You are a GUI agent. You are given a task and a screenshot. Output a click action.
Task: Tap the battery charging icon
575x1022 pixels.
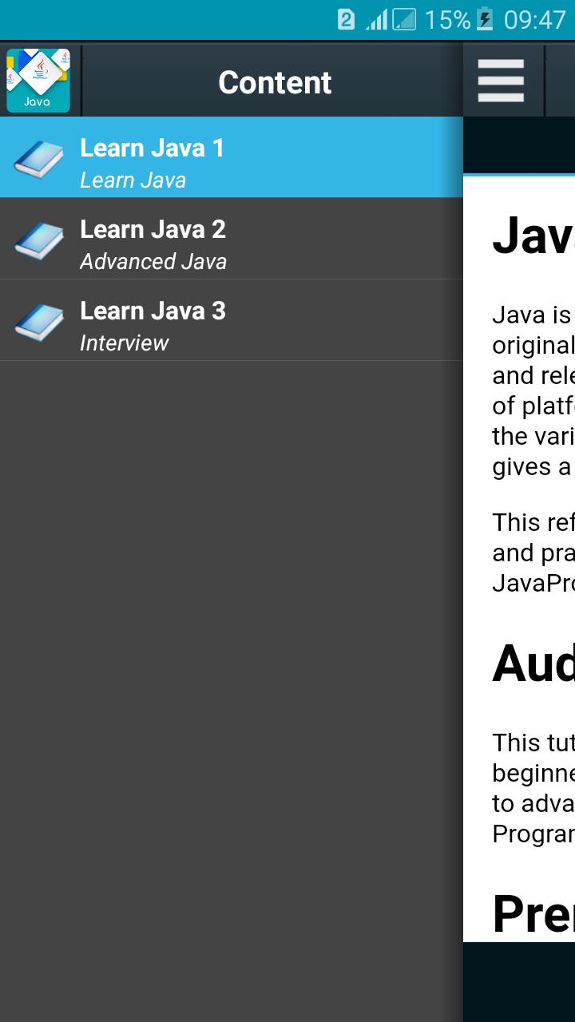[485, 19]
